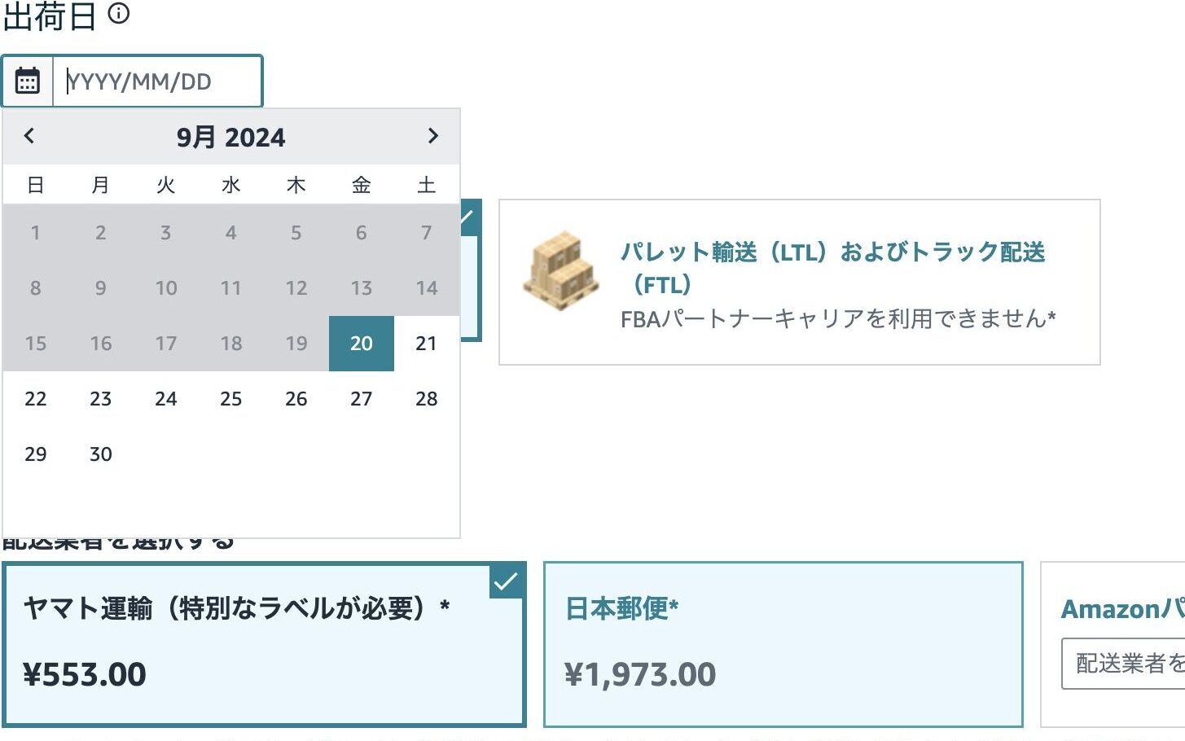Choose 日本郵便 as the carrier
1185x741 pixels.
[x=783, y=643]
